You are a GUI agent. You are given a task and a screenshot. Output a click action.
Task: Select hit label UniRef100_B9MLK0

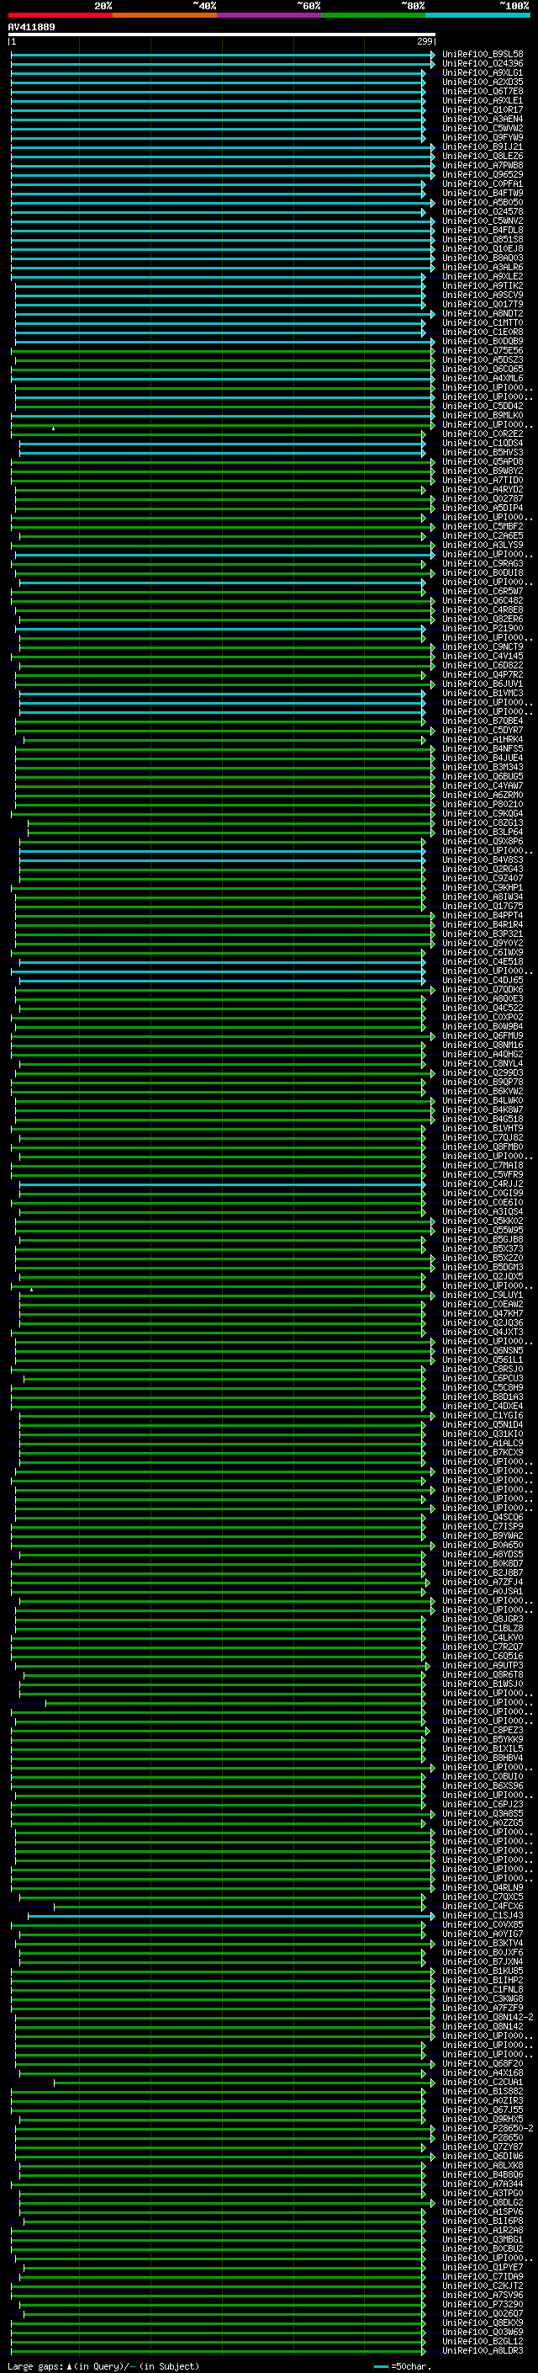coord(483,416)
